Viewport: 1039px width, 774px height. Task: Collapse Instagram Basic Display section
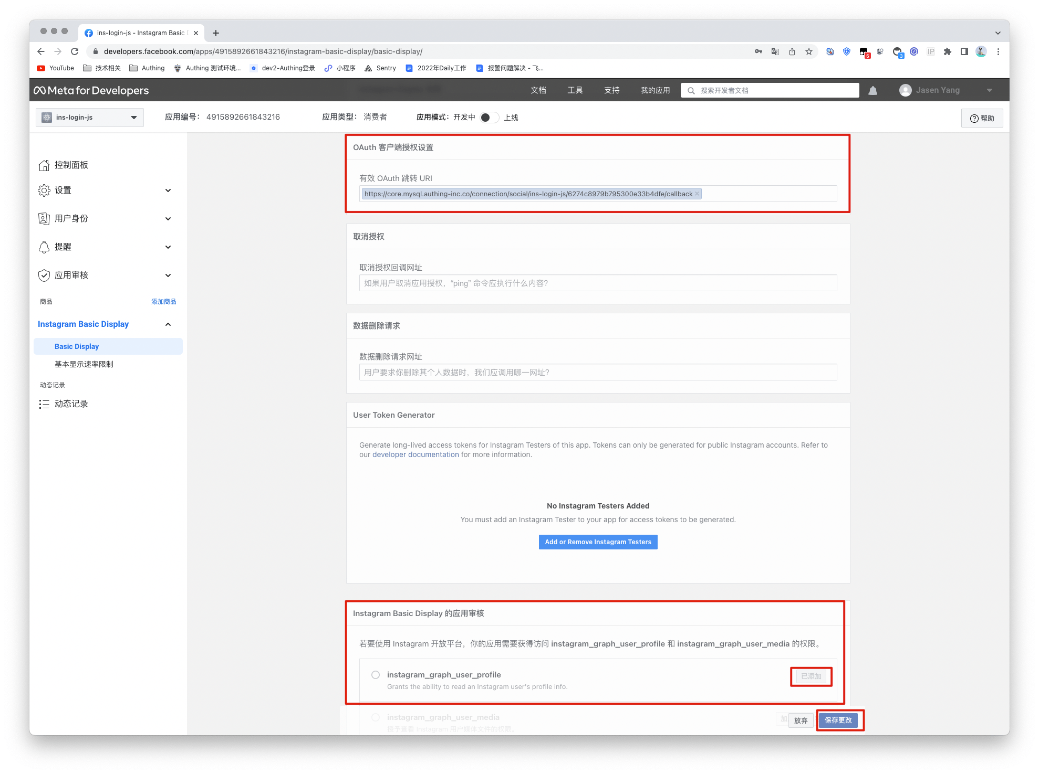tap(168, 324)
